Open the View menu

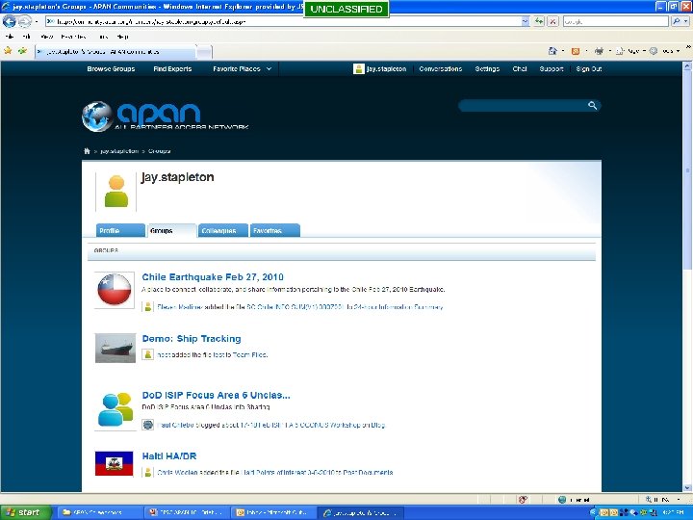coord(46,37)
